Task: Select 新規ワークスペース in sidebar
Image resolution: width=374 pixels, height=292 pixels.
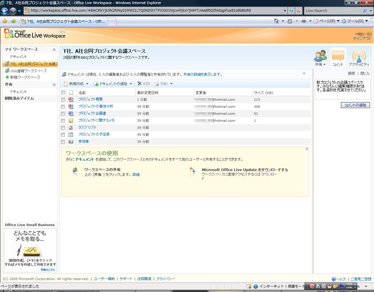Action: coord(25,77)
